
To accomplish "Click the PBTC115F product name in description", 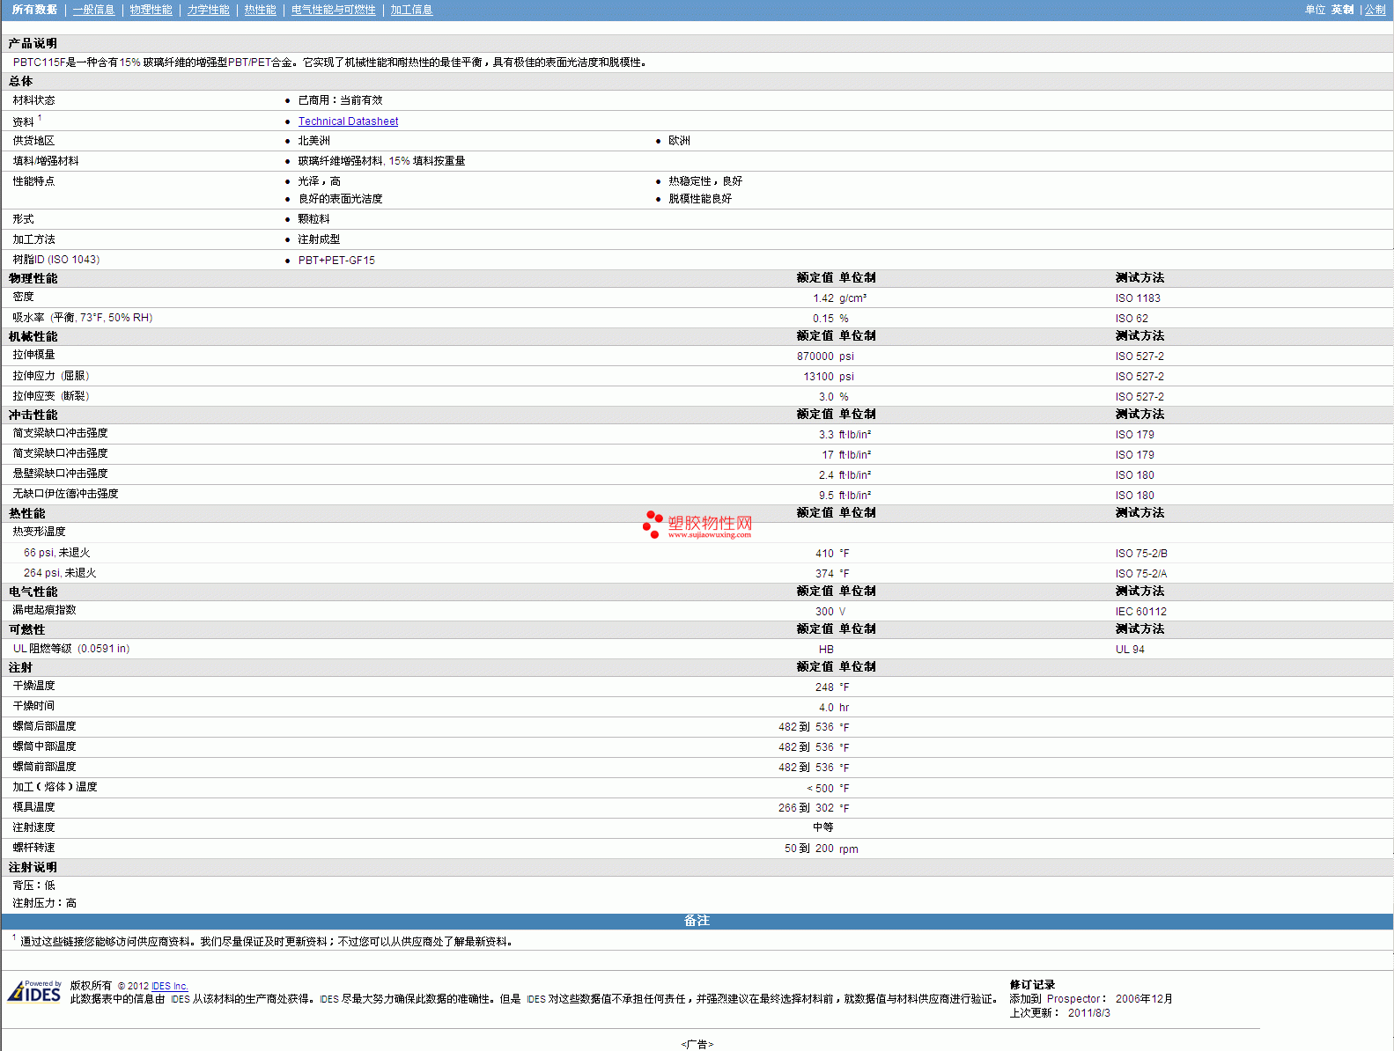I will (x=39, y=62).
